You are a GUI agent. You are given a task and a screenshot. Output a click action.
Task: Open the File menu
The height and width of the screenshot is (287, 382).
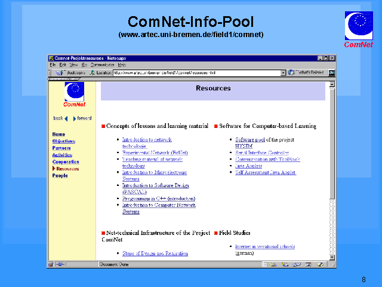[53, 65]
